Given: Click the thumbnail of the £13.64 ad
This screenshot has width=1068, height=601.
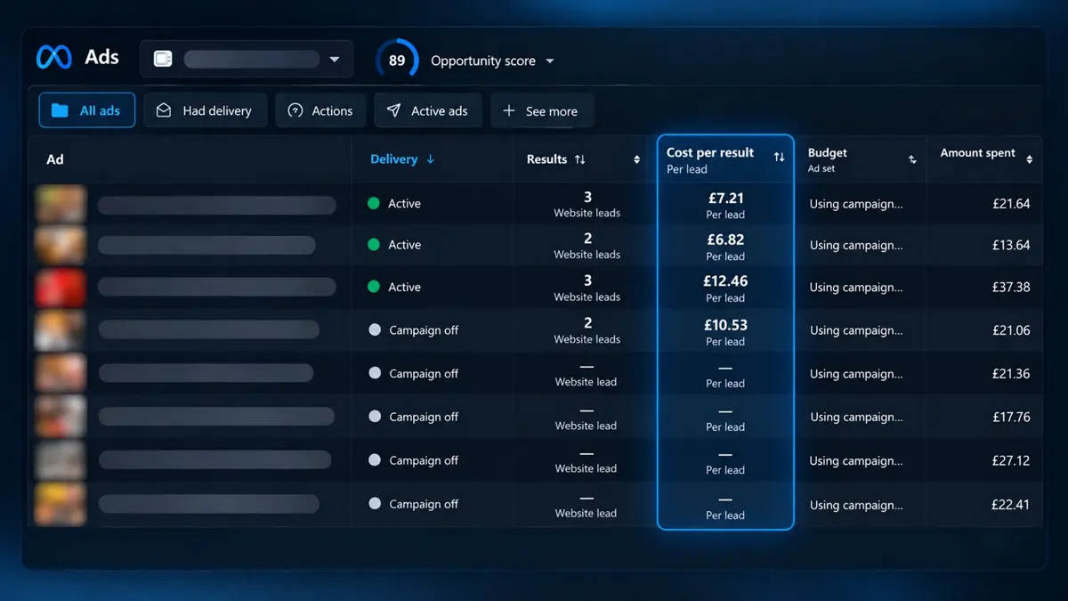Looking at the screenshot, I should click(x=61, y=246).
